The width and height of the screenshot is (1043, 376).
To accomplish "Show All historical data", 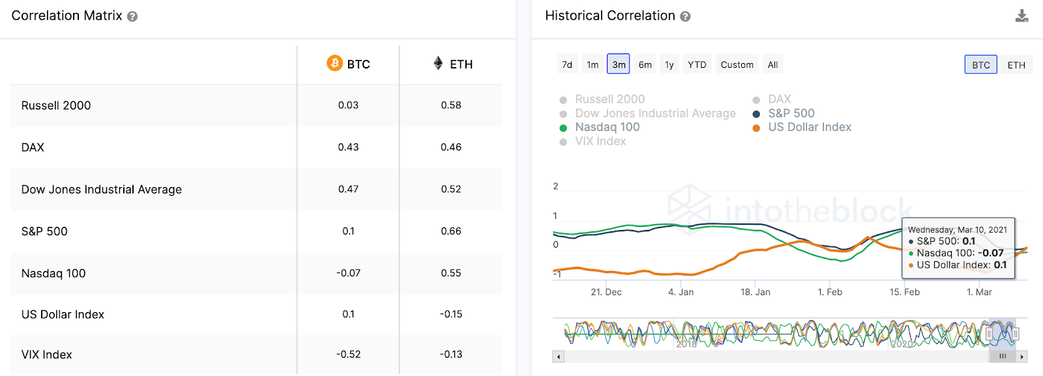I will (772, 65).
